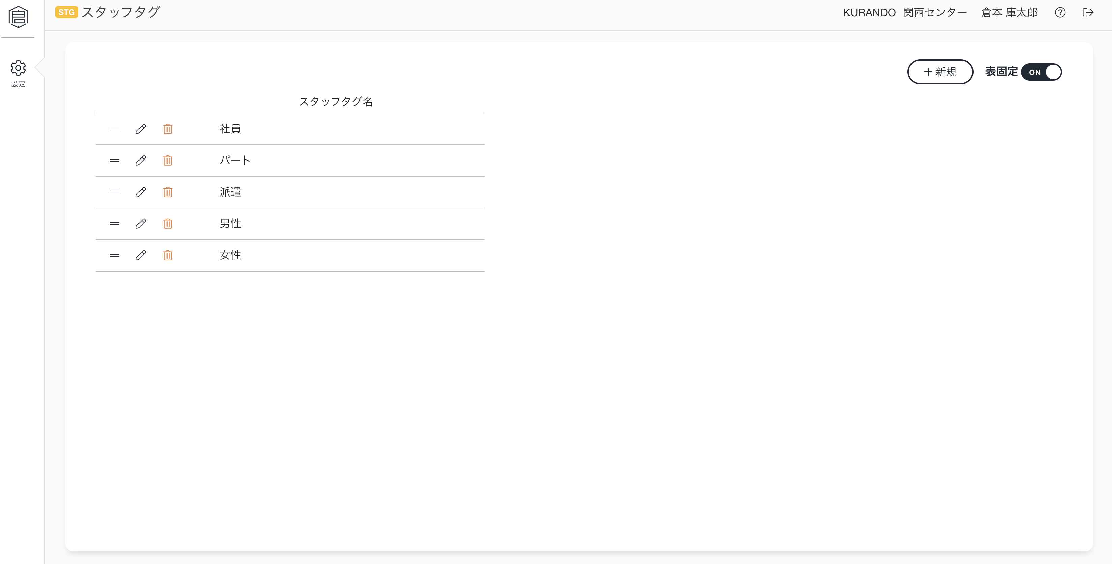1112x564 pixels.
Task: Edit the パート tag with pencil icon
Action: click(x=141, y=161)
